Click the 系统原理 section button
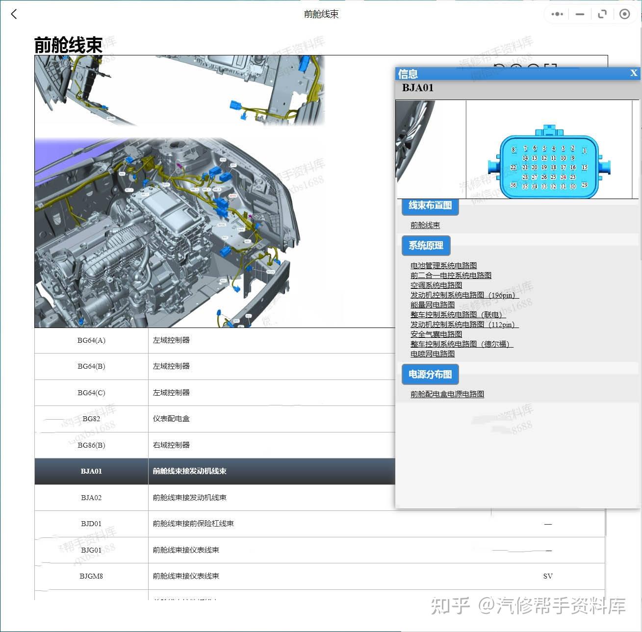Viewport: 642px width, 632px height. [x=425, y=246]
